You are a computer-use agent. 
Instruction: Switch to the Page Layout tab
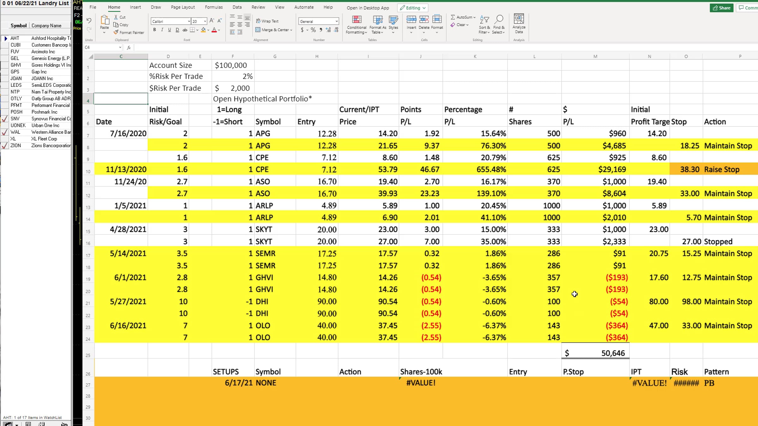pyautogui.click(x=183, y=7)
